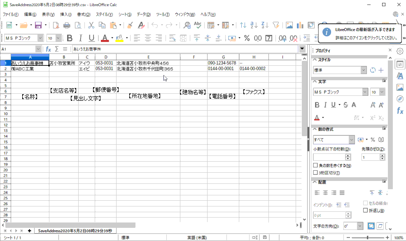
Task: Click the Save document icon
Action: [x=38, y=25]
